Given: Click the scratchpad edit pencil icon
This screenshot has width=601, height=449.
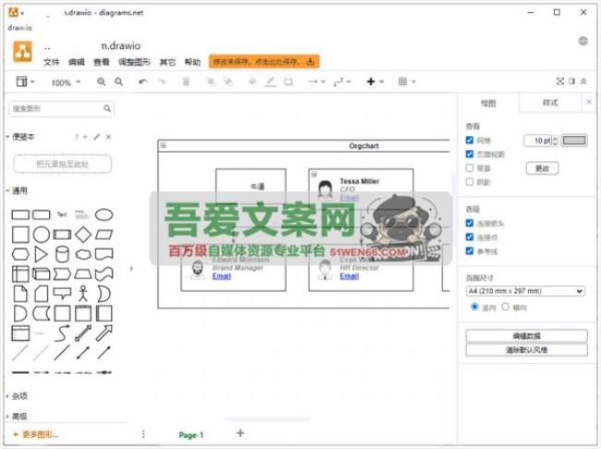Looking at the screenshot, I should (97, 137).
